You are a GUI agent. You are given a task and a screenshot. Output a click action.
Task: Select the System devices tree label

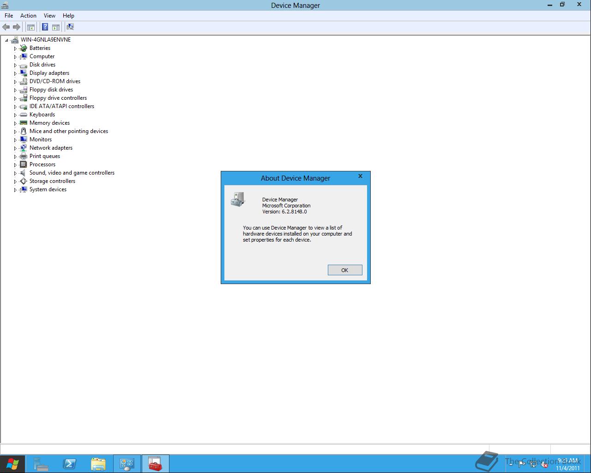click(48, 189)
